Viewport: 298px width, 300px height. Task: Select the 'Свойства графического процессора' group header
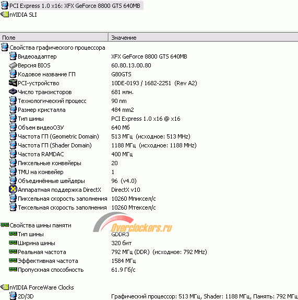(x=57, y=48)
